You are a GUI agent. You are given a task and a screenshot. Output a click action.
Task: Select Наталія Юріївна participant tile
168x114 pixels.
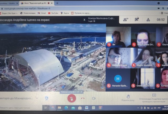click(x=118, y=79)
